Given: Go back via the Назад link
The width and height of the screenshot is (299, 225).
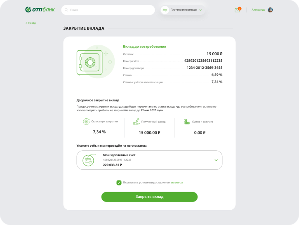Looking at the screenshot, I should (31, 23).
